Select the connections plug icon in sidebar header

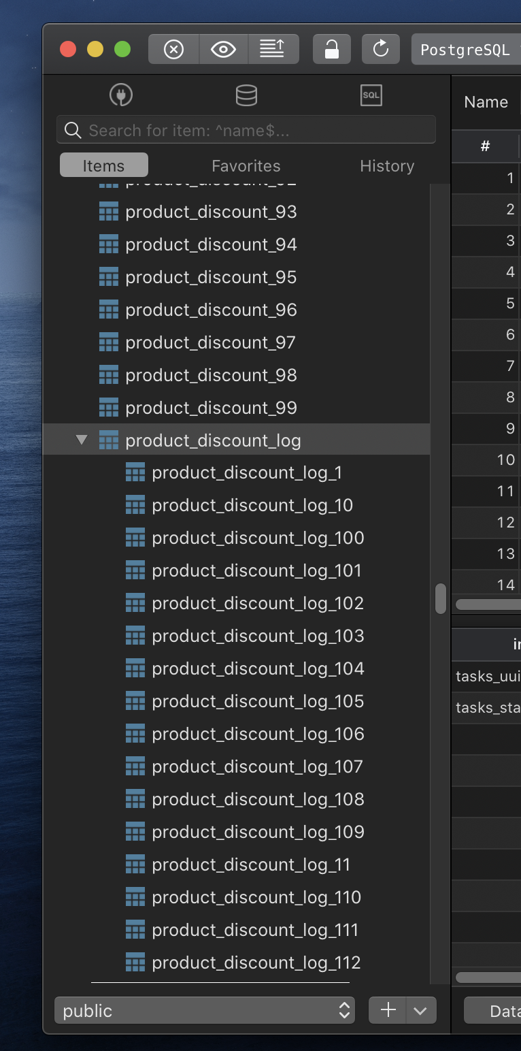pyautogui.click(x=121, y=95)
